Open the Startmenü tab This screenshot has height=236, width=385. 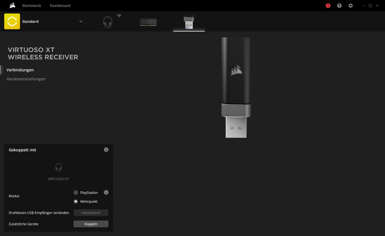pyautogui.click(x=31, y=6)
